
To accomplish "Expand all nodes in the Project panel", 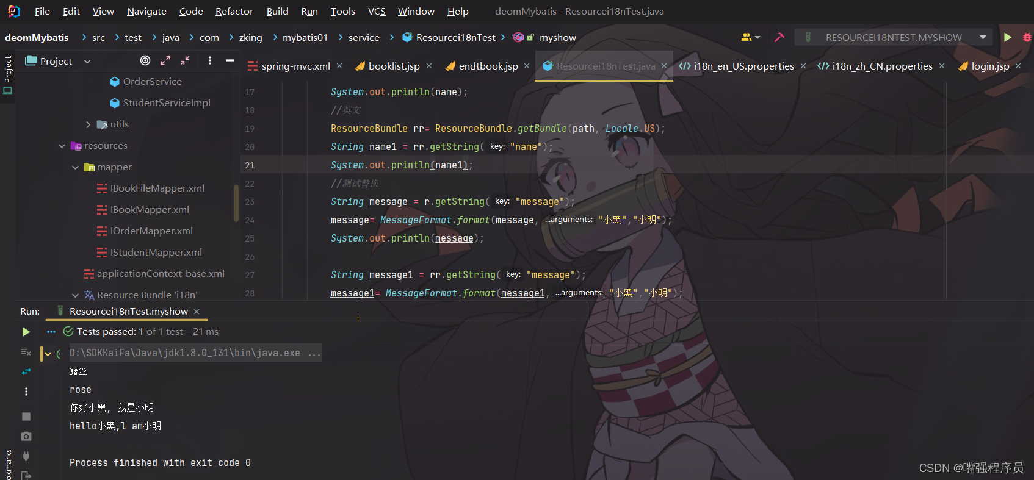I will coord(165,60).
